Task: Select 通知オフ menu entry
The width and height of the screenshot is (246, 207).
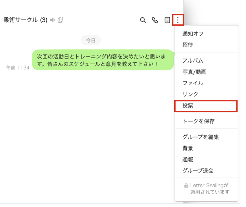Action: click(206, 34)
